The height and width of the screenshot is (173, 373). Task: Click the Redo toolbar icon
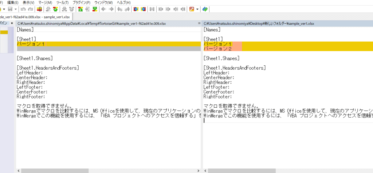pos(31,9)
